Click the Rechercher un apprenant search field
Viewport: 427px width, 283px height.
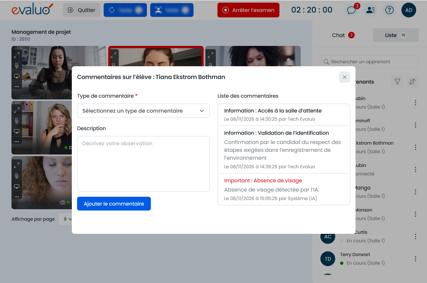pyautogui.click(x=369, y=62)
